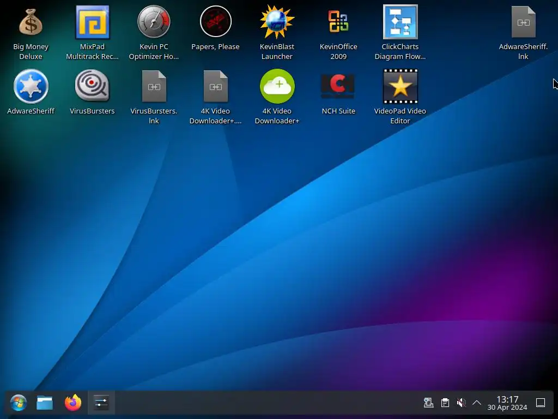Click the ClickCharts Diagram Flowchart icon
Viewport: 558px width, 419px height.
coord(400,22)
